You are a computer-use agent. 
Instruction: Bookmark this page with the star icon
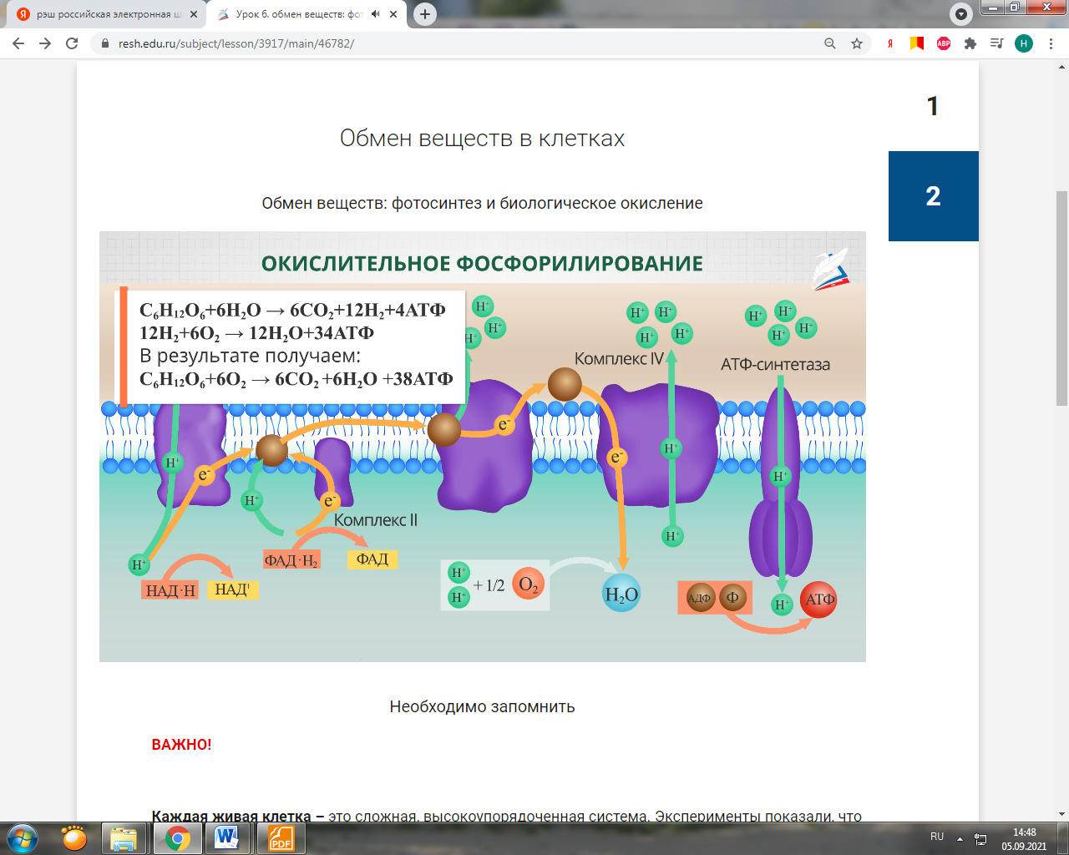857,43
